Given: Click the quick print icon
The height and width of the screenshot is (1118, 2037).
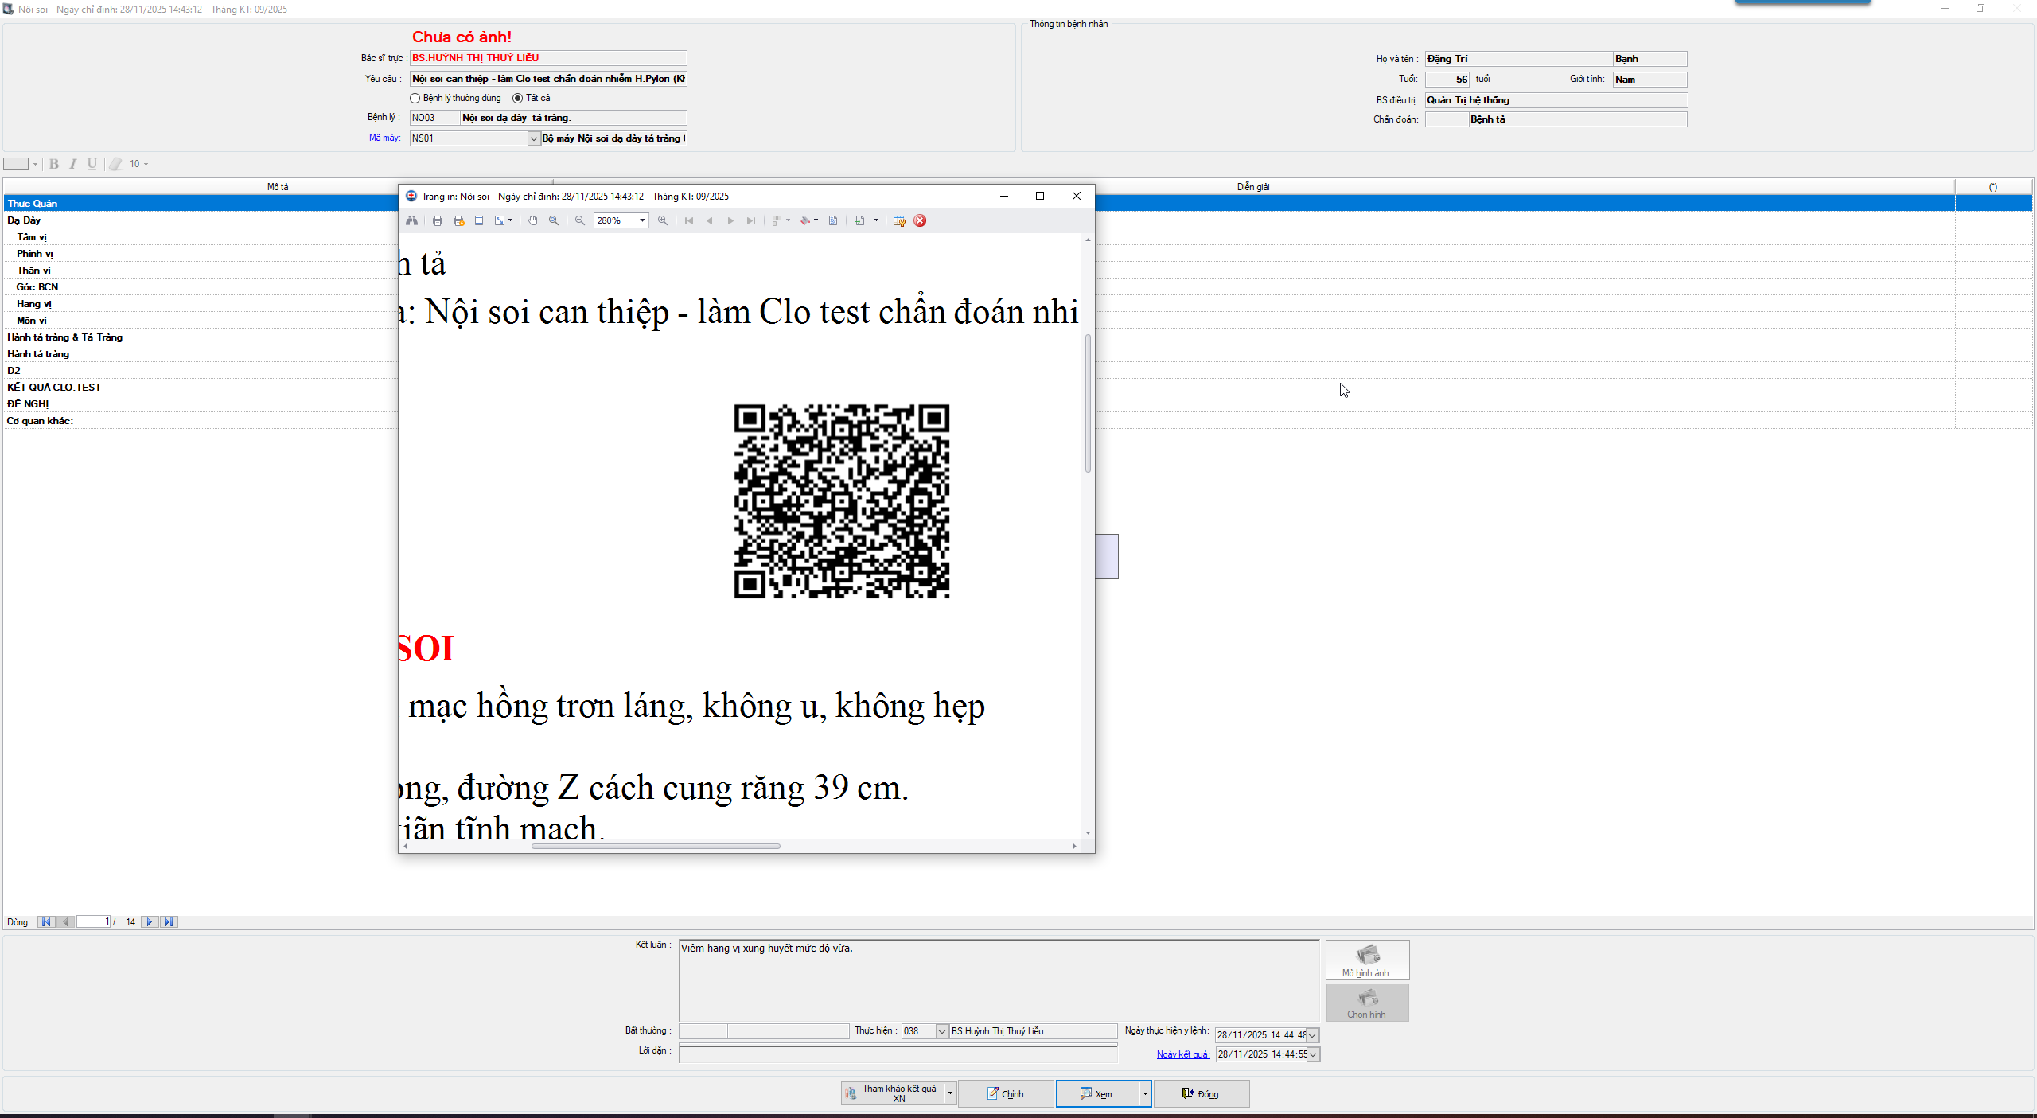Looking at the screenshot, I should click(x=458, y=220).
